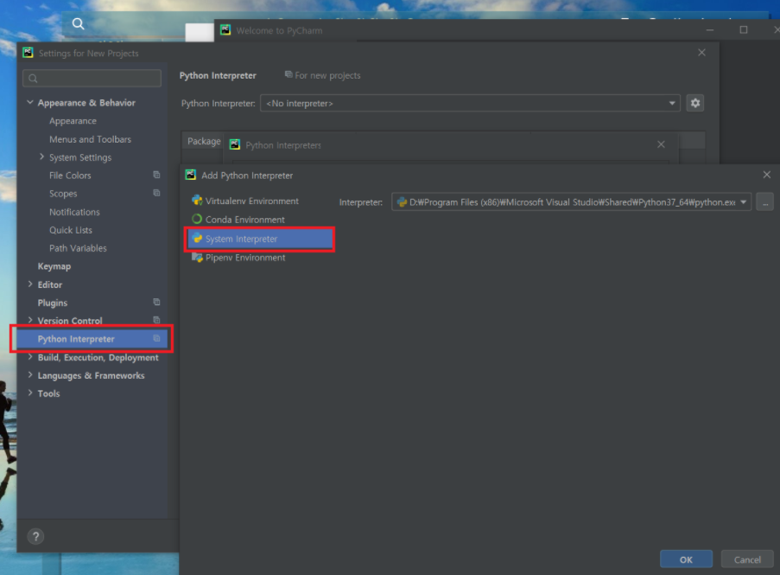
Task: Open Menus and Toolbars settings
Action: click(90, 139)
